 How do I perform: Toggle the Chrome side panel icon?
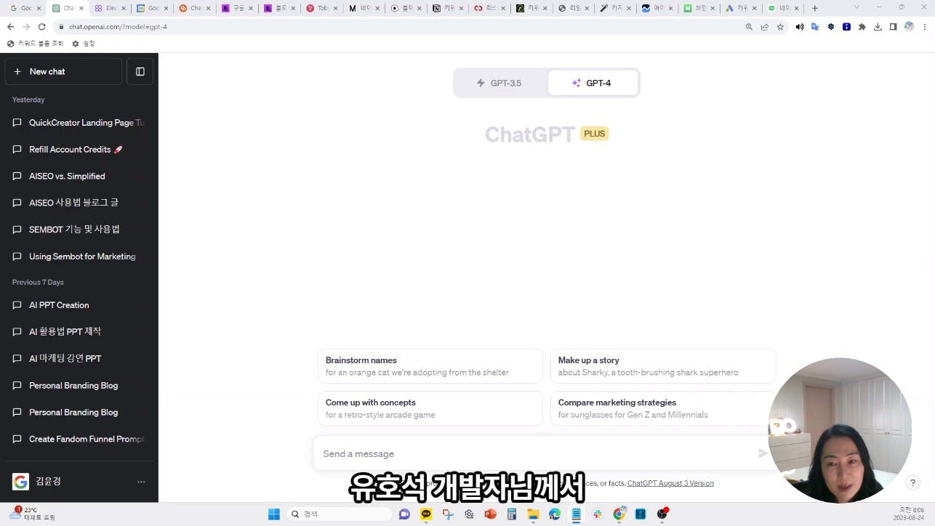coord(894,27)
